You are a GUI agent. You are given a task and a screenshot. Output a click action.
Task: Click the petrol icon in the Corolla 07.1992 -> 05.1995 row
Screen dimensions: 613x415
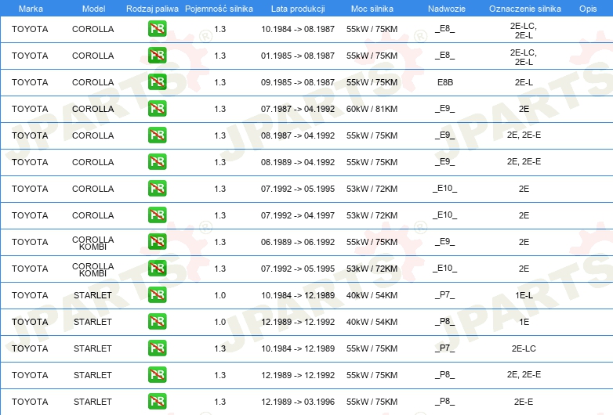click(x=157, y=189)
